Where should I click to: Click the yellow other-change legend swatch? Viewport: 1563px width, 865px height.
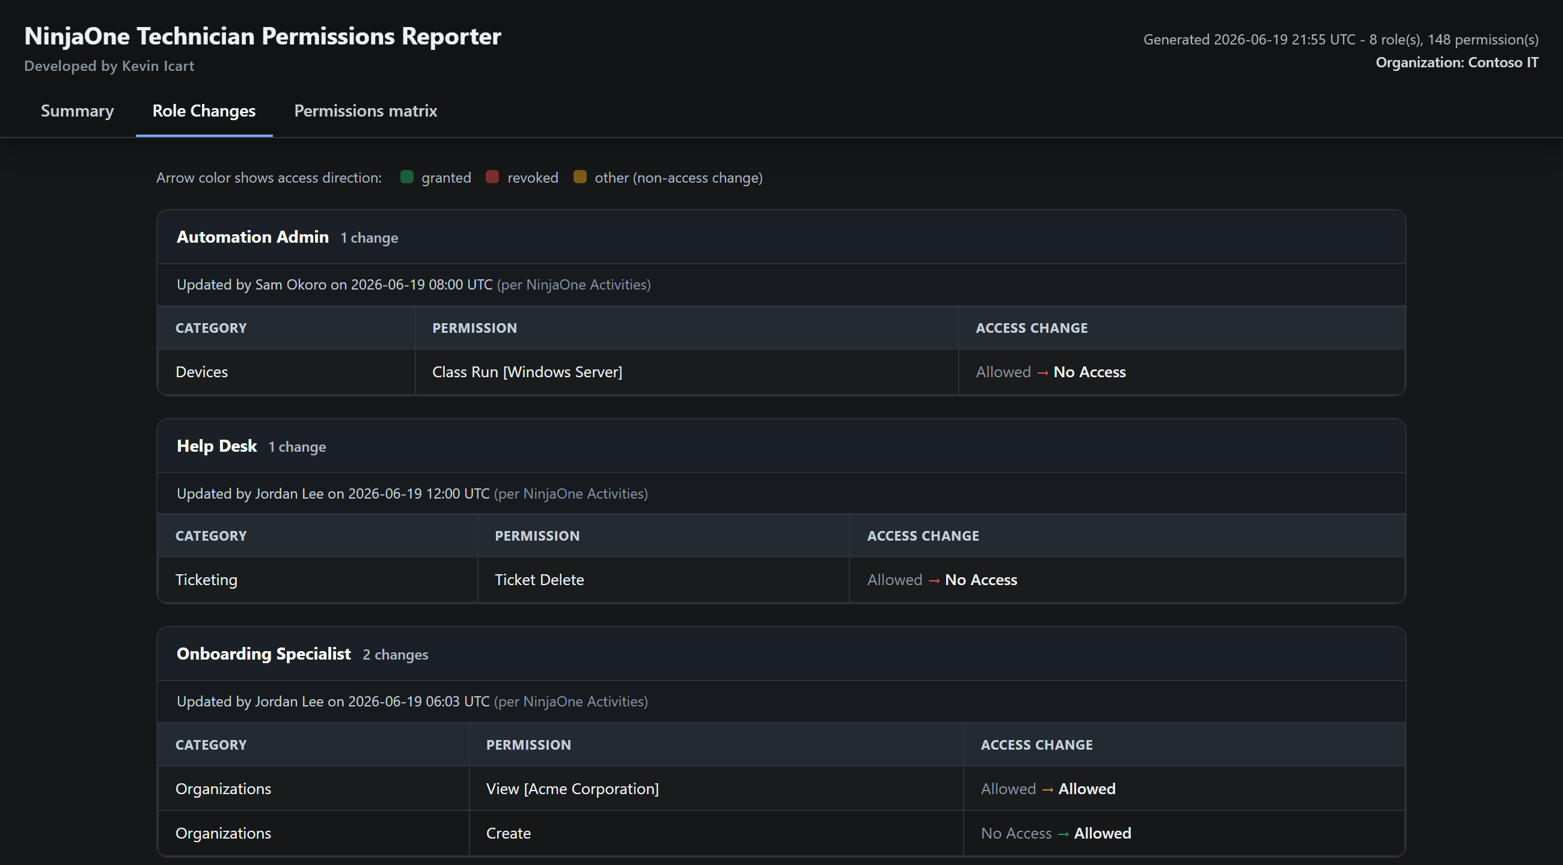point(580,177)
